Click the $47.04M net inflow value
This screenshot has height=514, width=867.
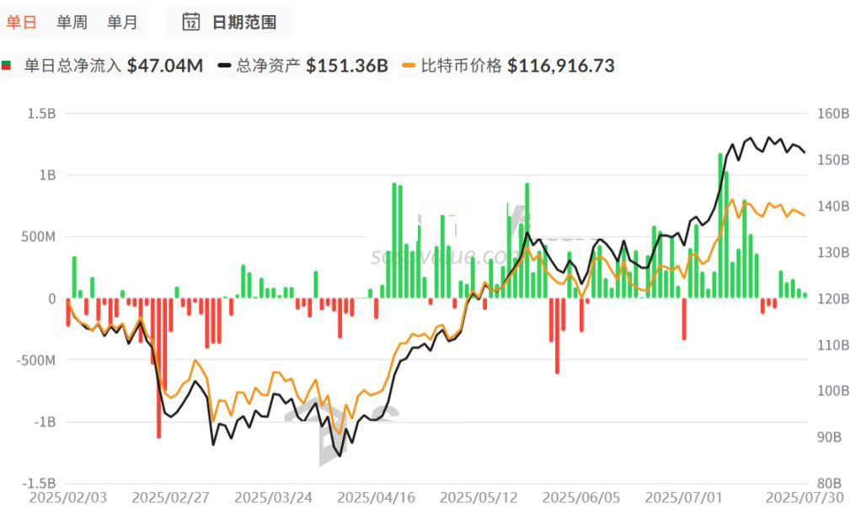165,66
